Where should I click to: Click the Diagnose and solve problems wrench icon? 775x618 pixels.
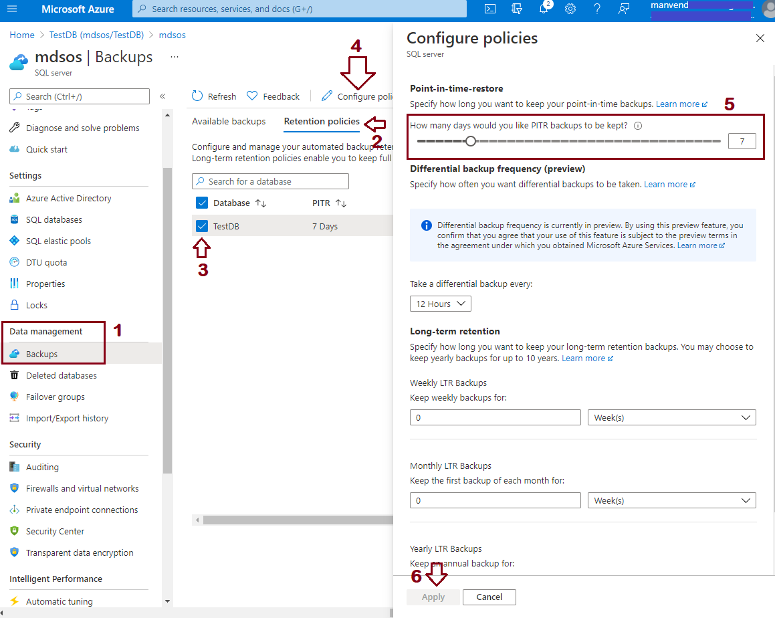15,128
